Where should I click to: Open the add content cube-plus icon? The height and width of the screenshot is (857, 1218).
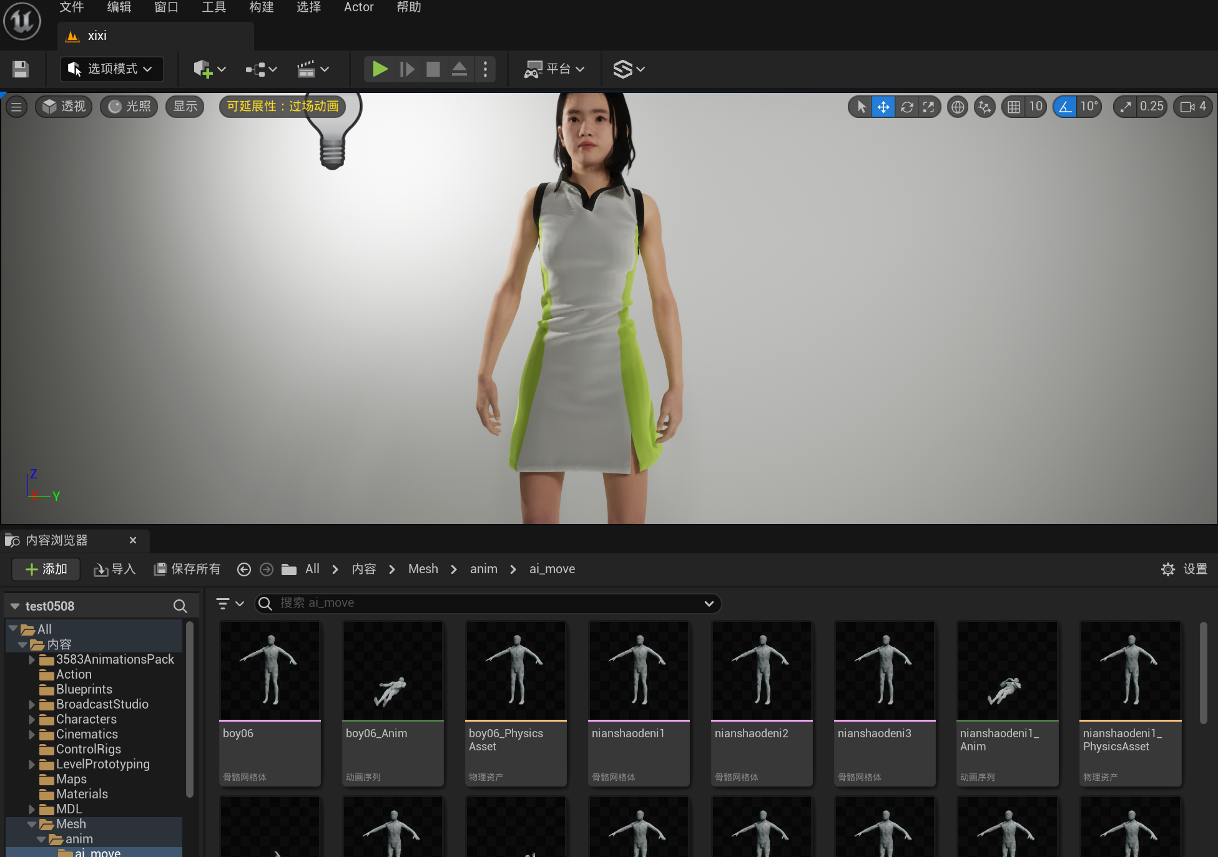[x=209, y=69]
